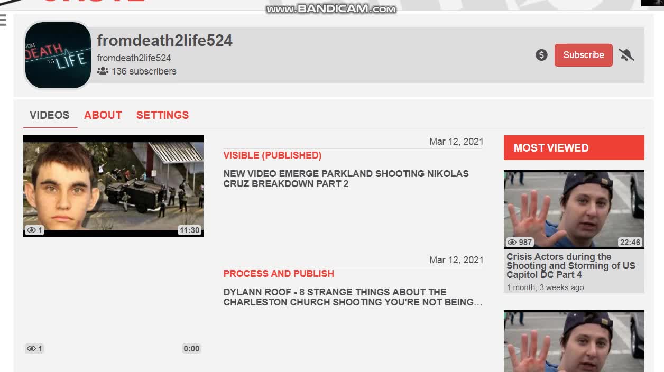Click the channel name heading fromdeath2life524
The width and height of the screenshot is (664, 372).
click(165, 41)
